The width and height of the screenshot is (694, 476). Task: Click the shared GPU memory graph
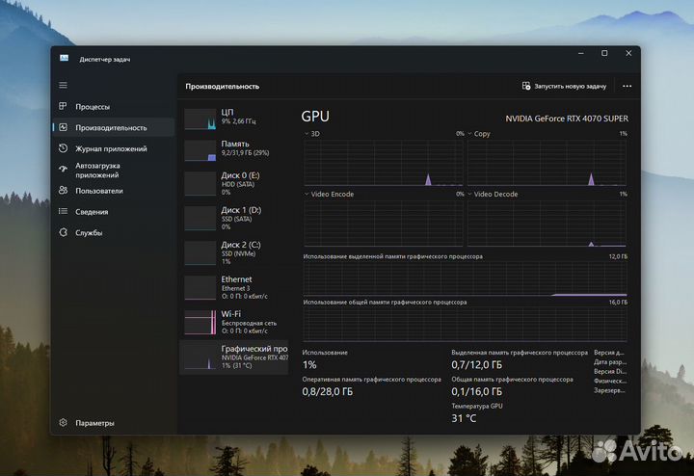(466, 325)
